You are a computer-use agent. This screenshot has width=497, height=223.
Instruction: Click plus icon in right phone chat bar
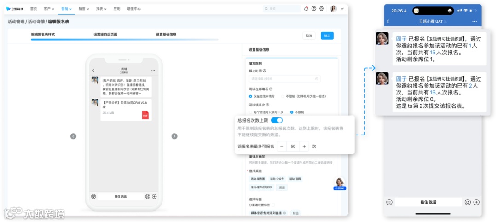pos(476,202)
